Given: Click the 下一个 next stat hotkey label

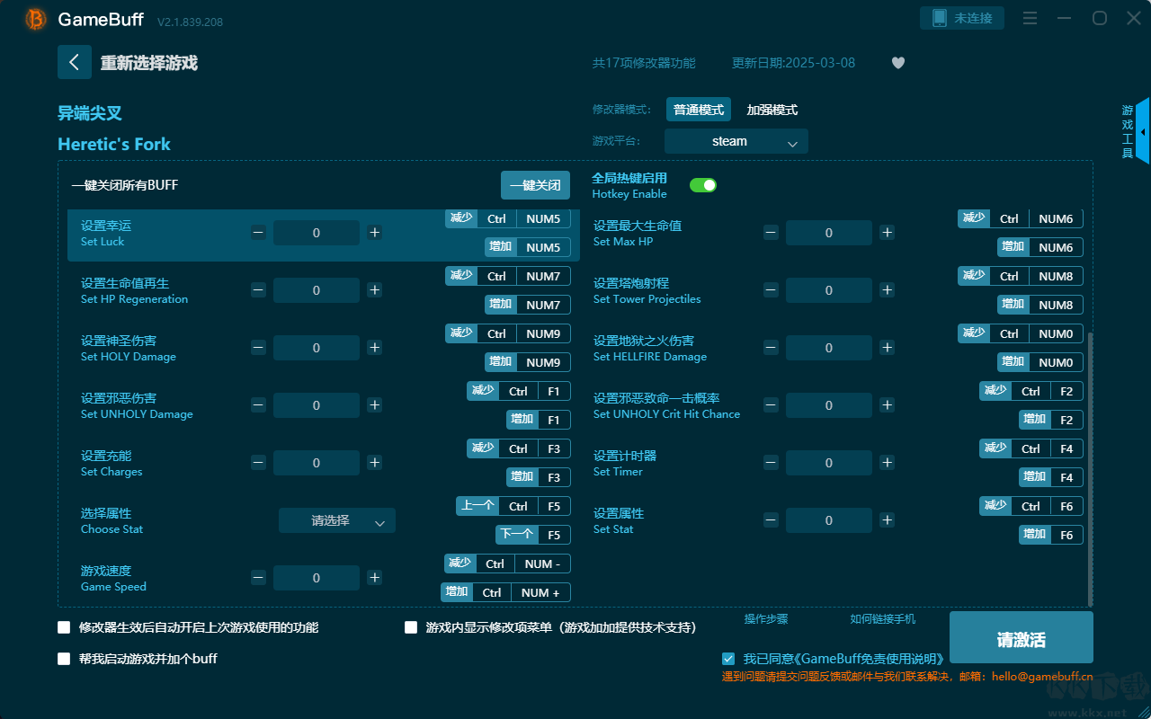Looking at the screenshot, I should coord(516,535).
